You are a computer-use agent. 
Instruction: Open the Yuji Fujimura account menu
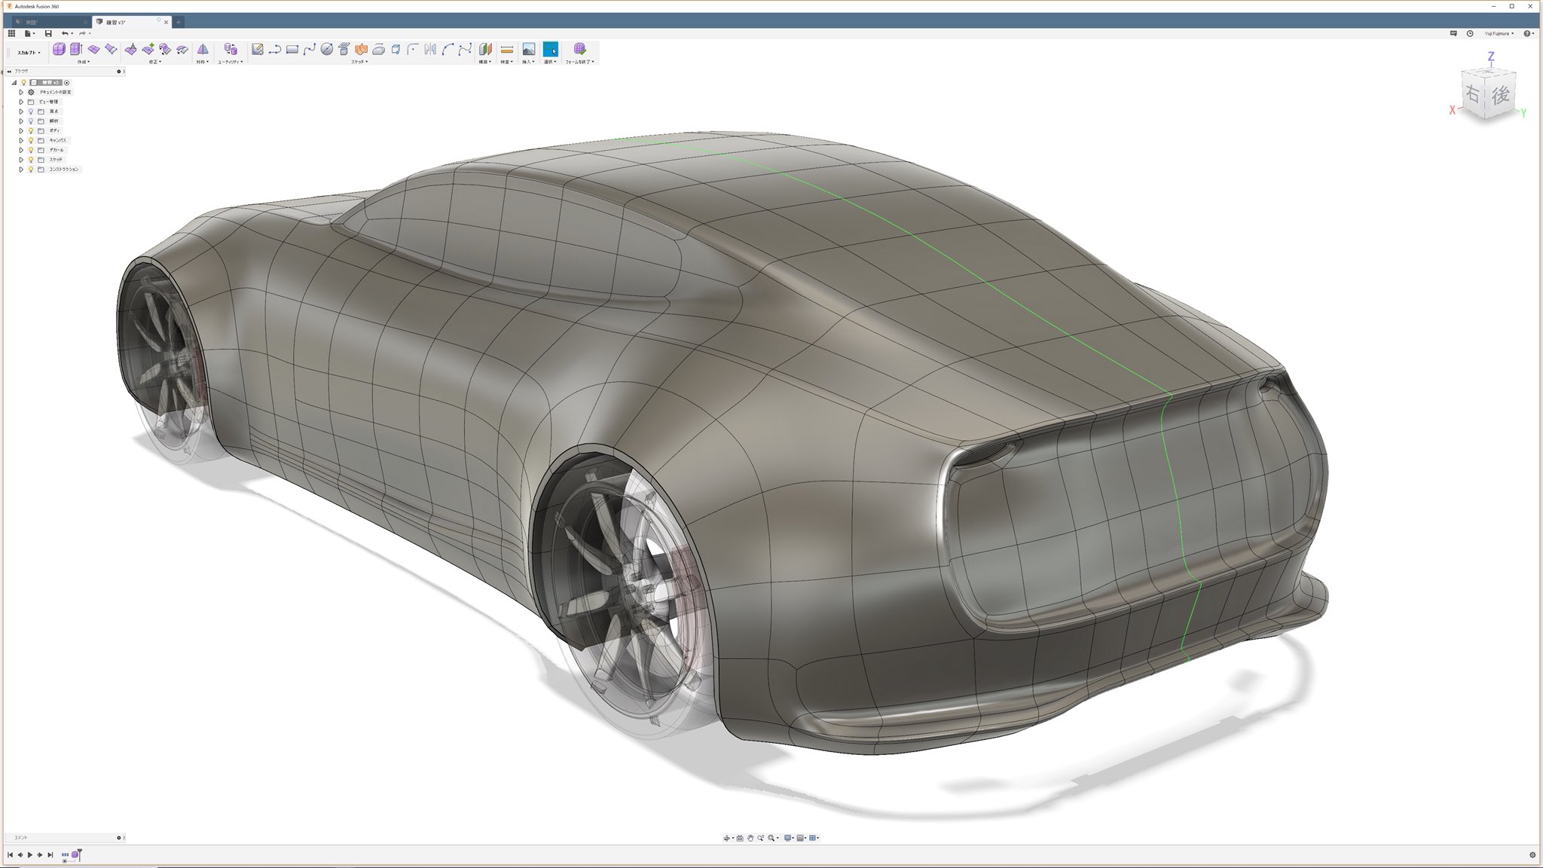click(x=1499, y=33)
